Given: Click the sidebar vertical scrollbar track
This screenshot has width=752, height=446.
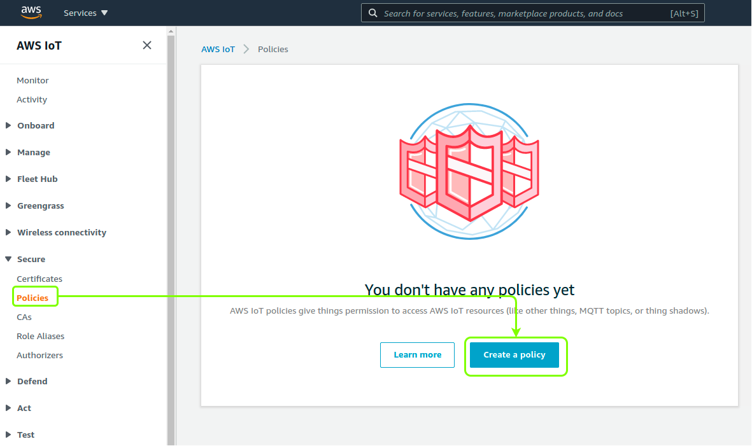Looking at the screenshot, I should tap(171, 239).
